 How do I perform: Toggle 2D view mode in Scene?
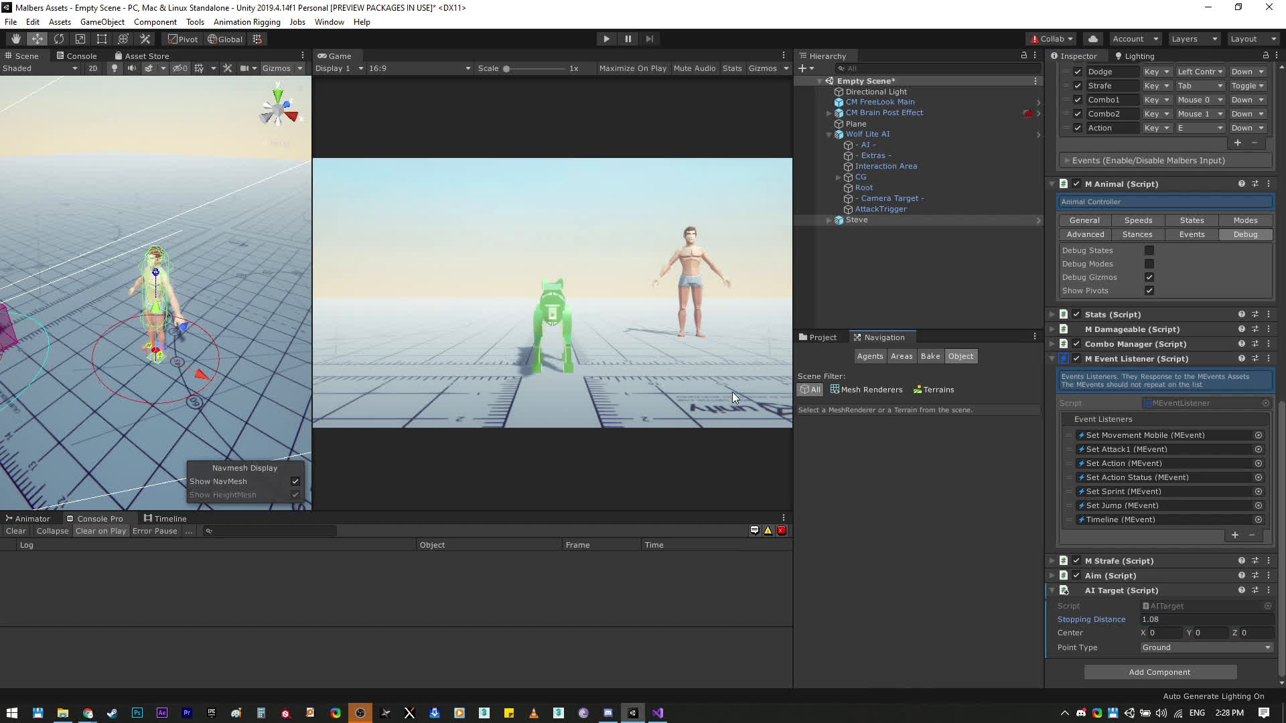92,68
